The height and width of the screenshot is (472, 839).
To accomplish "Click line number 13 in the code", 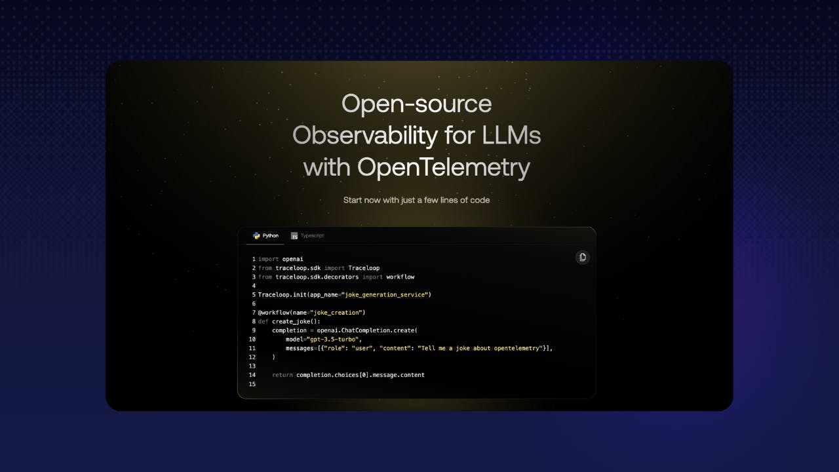I will pos(252,366).
